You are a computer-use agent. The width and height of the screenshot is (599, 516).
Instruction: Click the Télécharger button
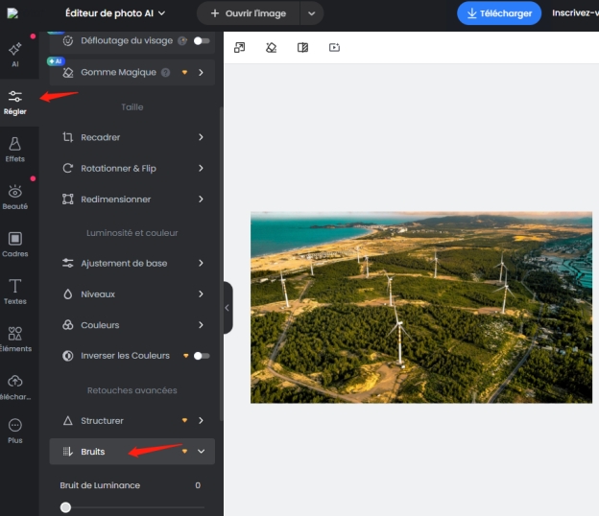click(499, 13)
